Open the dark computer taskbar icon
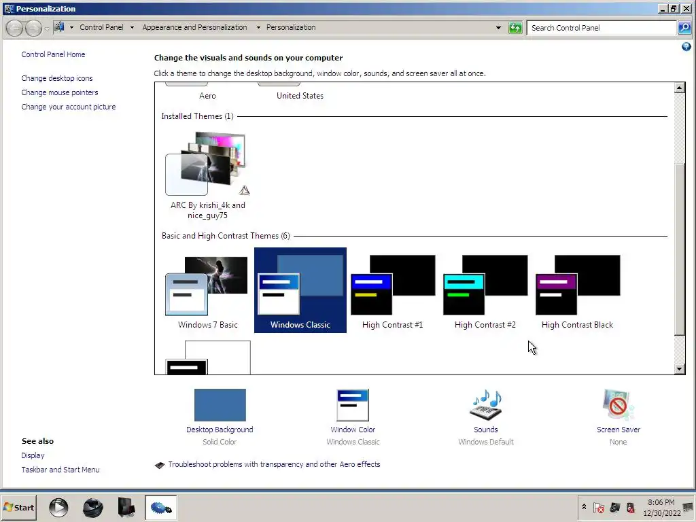The width and height of the screenshot is (696, 522). click(126, 507)
